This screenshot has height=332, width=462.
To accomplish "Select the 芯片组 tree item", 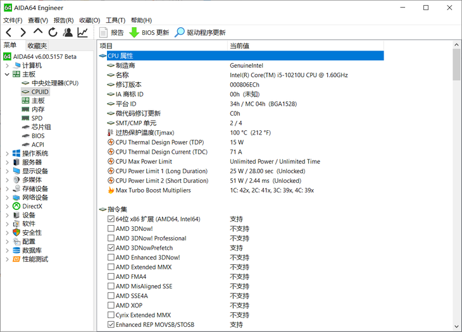I will pos(41,127).
